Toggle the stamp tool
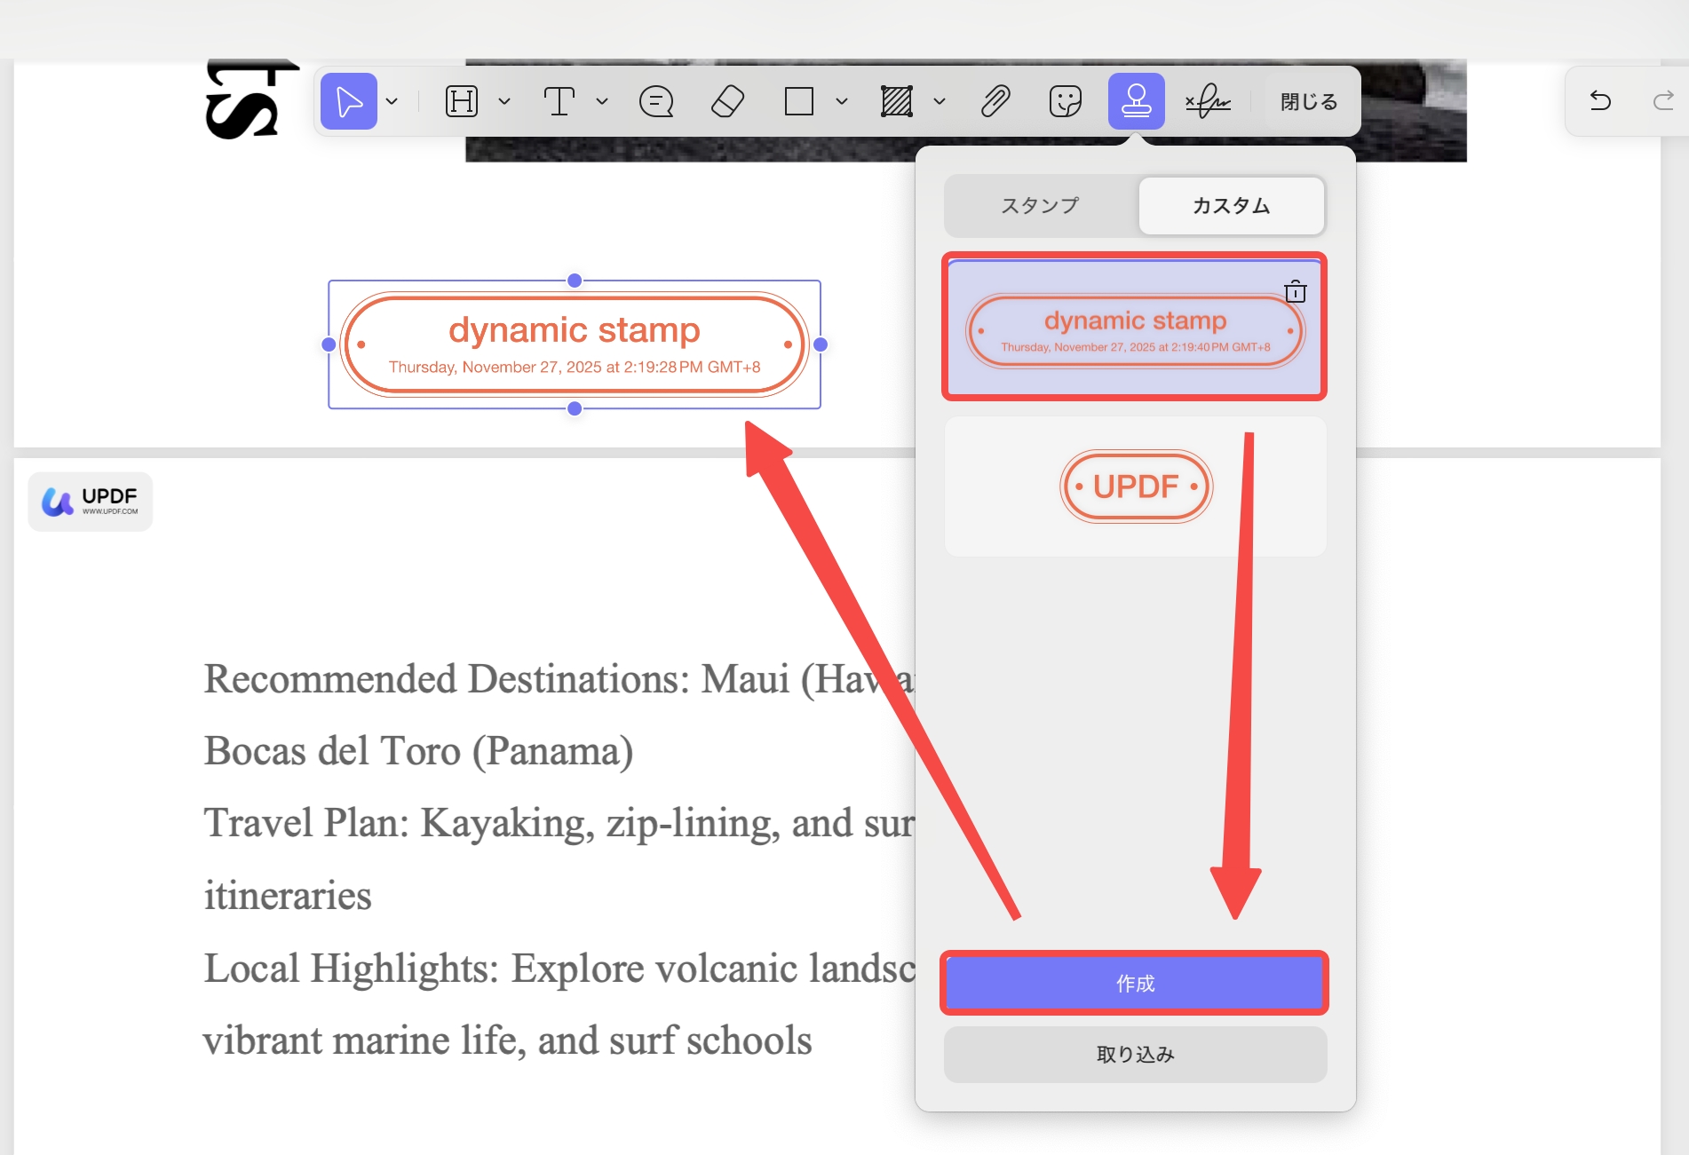The height and width of the screenshot is (1155, 1689). coord(1137,101)
